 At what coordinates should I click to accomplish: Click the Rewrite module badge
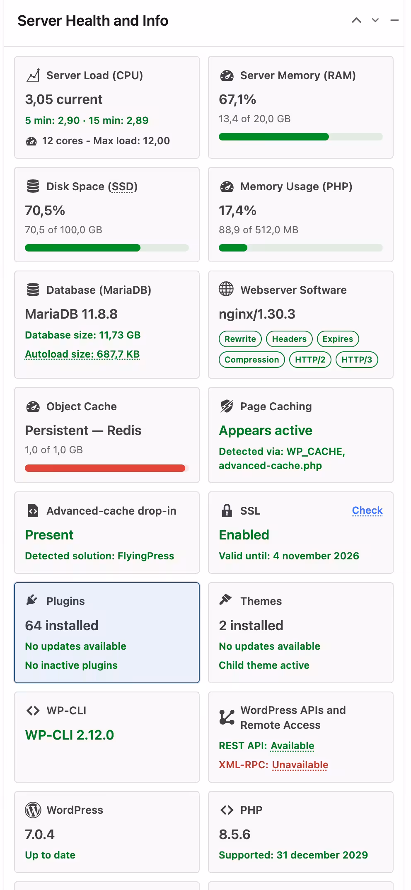pos(240,339)
